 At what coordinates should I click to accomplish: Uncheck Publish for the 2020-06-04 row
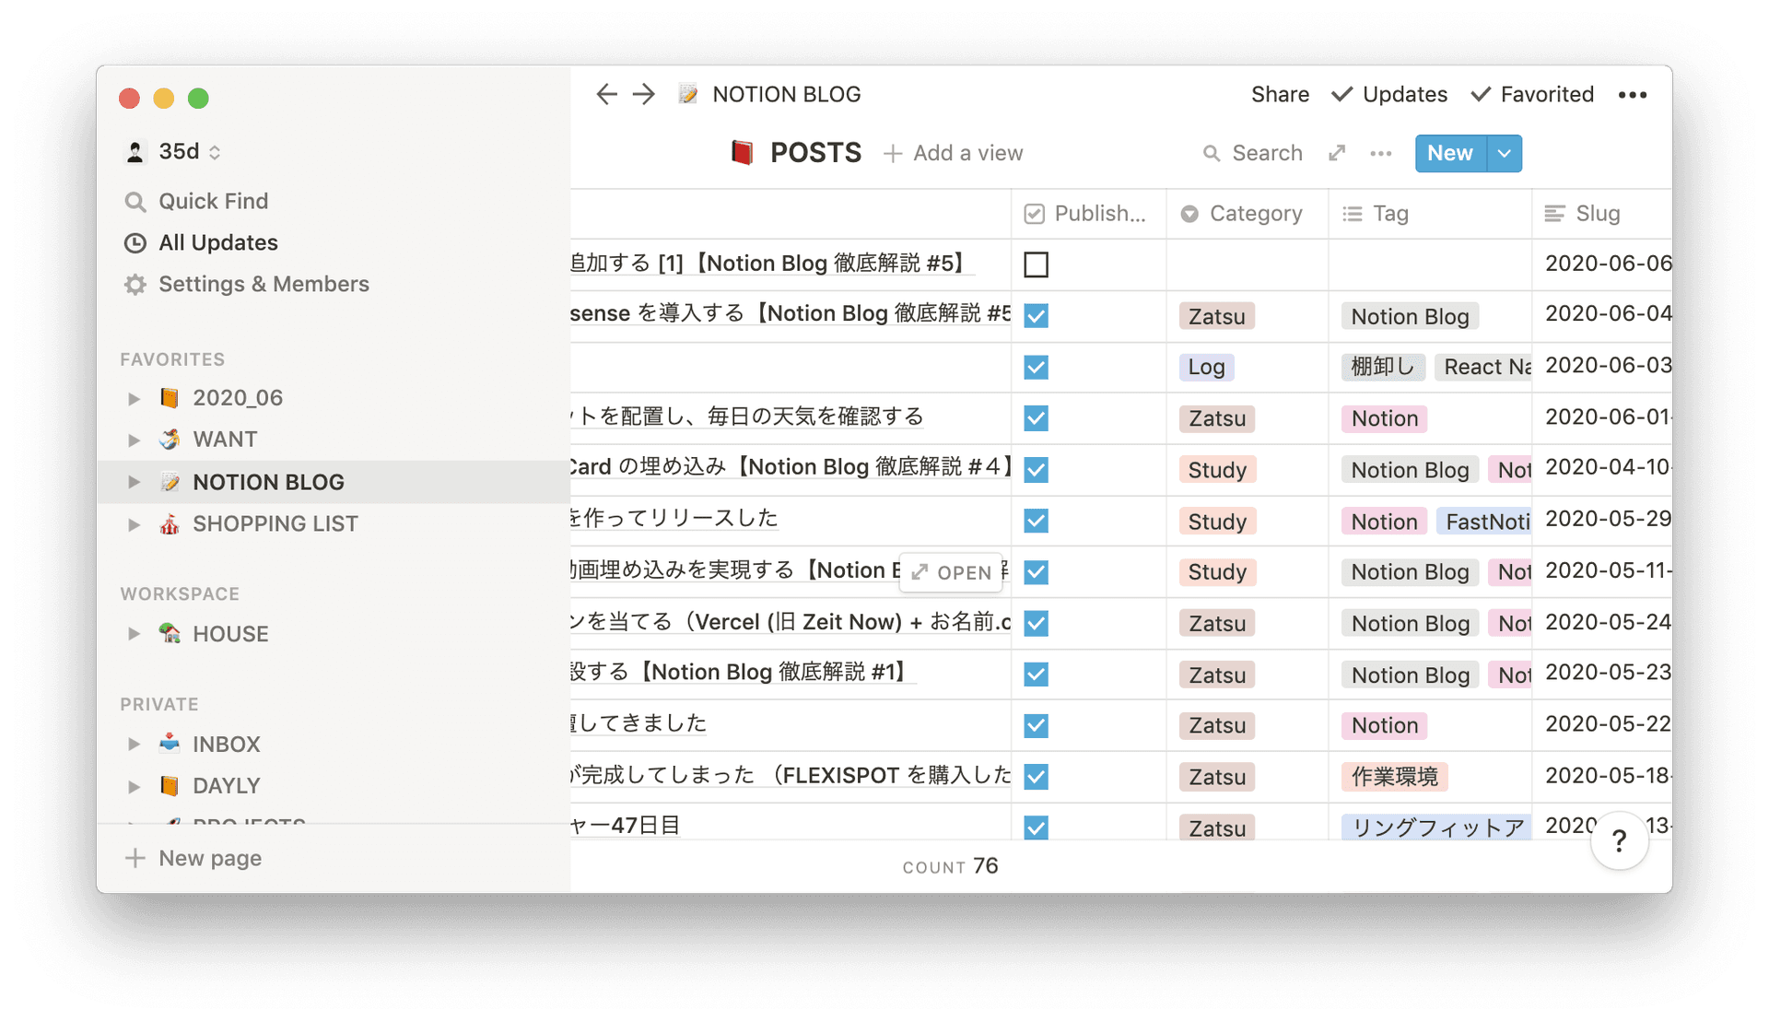point(1037,316)
